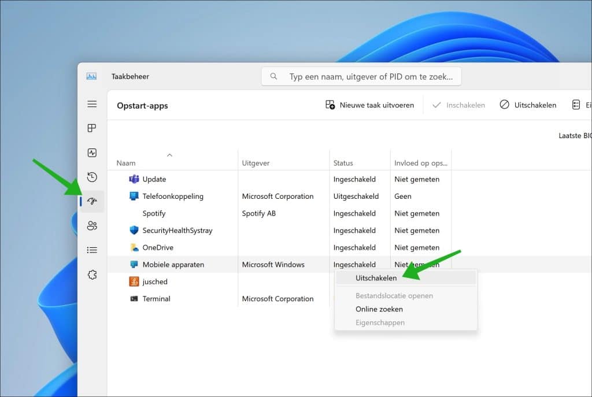The height and width of the screenshot is (397, 592).
Task: Click the Uitschakelen toolbar button label
Action: click(535, 105)
